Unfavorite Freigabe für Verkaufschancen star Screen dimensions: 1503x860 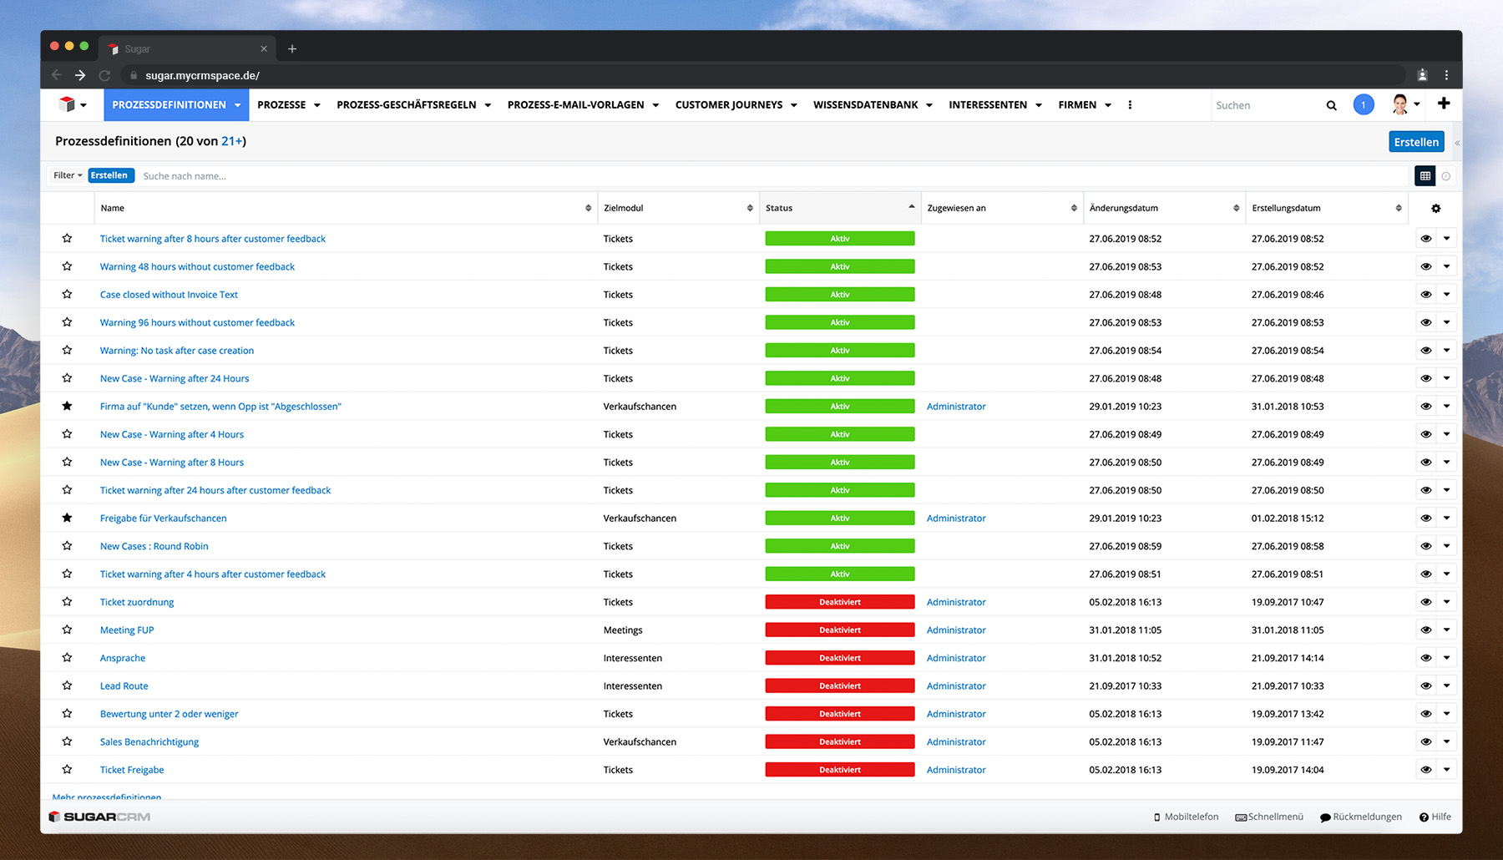(67, 518)
